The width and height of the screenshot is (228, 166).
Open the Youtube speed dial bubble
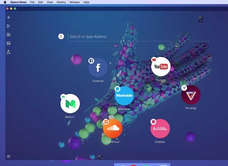[161, 67]
